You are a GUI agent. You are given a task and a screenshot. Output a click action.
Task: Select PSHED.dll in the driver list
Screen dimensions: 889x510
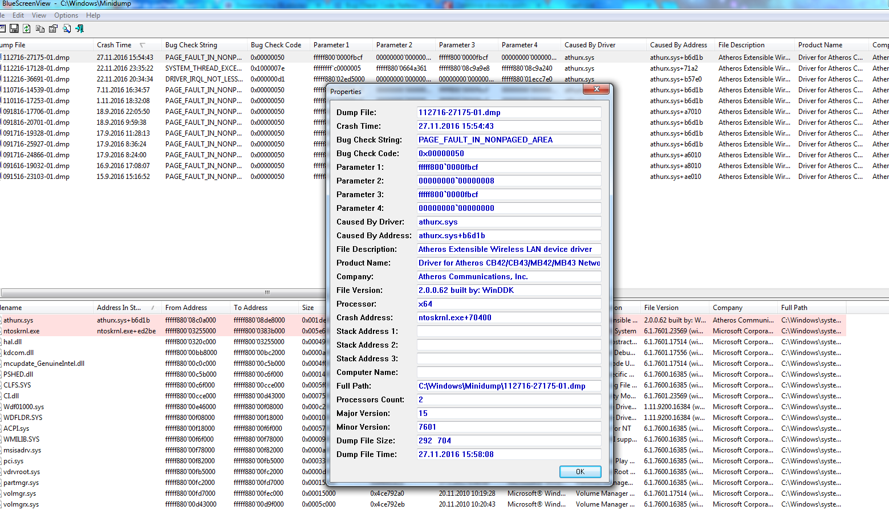click(18, 374)
